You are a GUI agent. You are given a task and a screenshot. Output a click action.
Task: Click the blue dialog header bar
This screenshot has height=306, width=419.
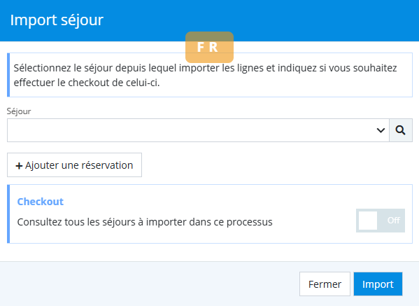[x=210, y=20]
